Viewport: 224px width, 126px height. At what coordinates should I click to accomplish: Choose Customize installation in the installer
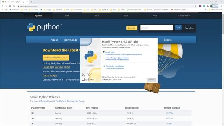coord(115,66)
